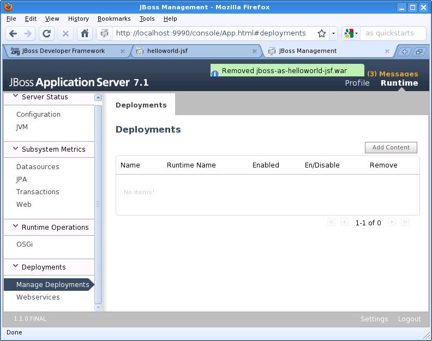Image resolution: width=432 pixels, height=341 pixels.
Task: Open the browser home page icon
Action: [x=85, y=34]
